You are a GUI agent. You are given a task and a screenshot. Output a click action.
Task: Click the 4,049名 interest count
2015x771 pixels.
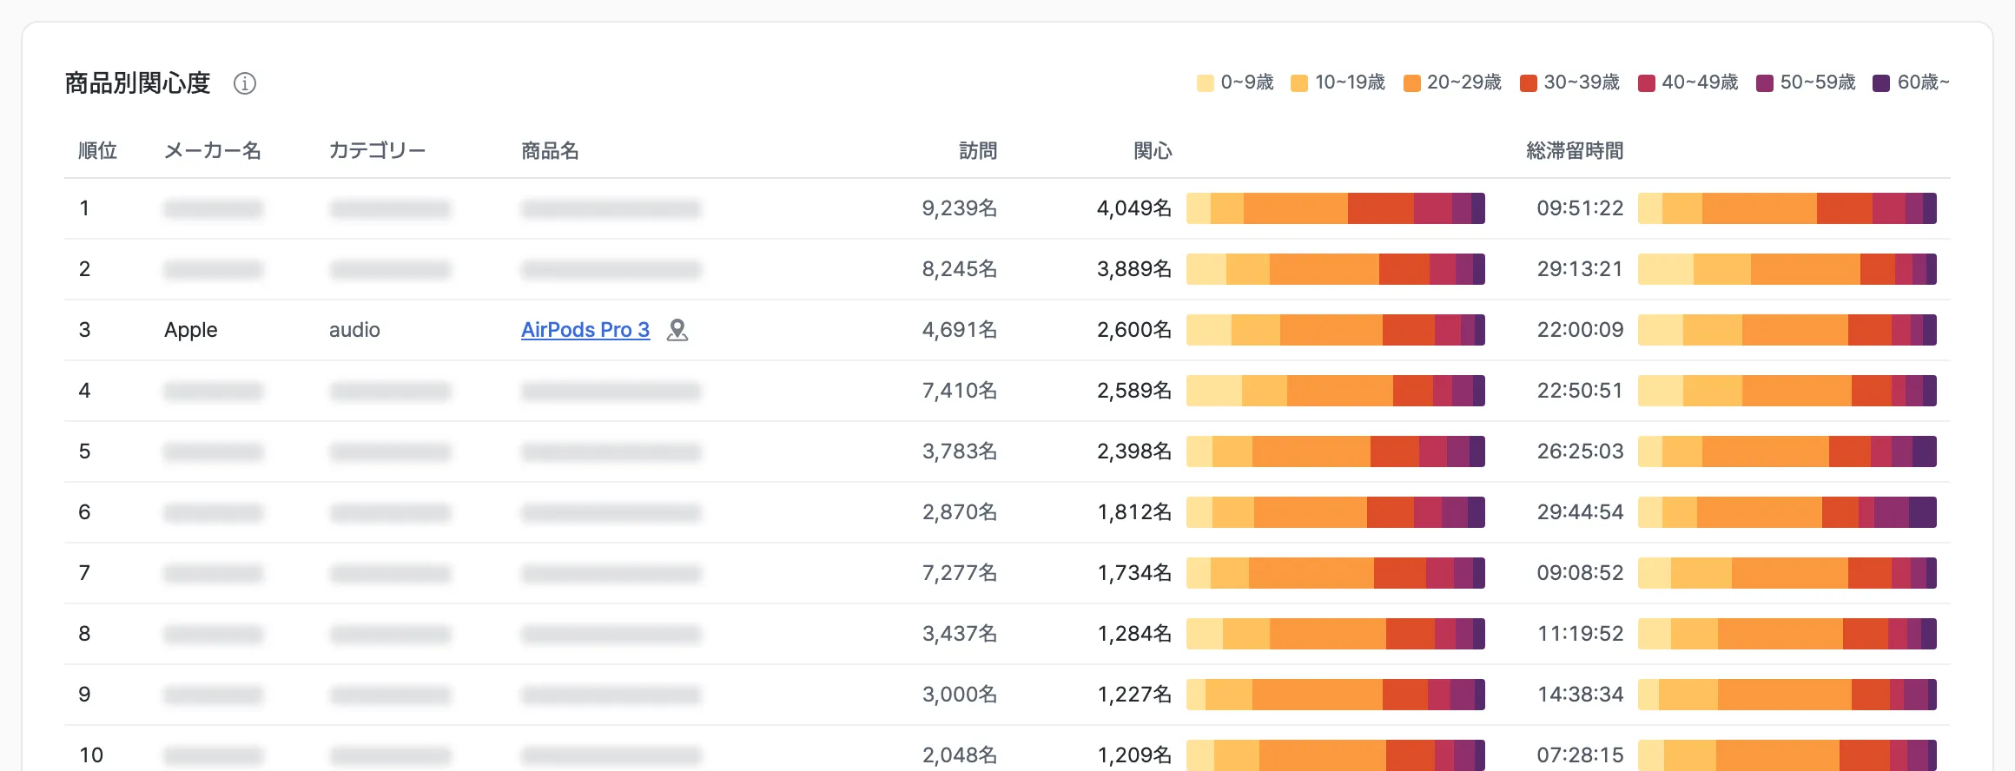click(1134, 208)
